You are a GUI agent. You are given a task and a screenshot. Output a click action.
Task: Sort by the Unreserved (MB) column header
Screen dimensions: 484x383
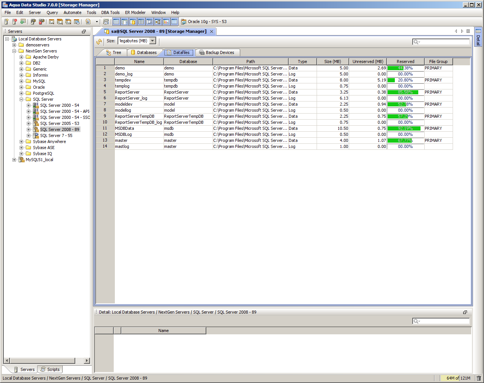368,62
